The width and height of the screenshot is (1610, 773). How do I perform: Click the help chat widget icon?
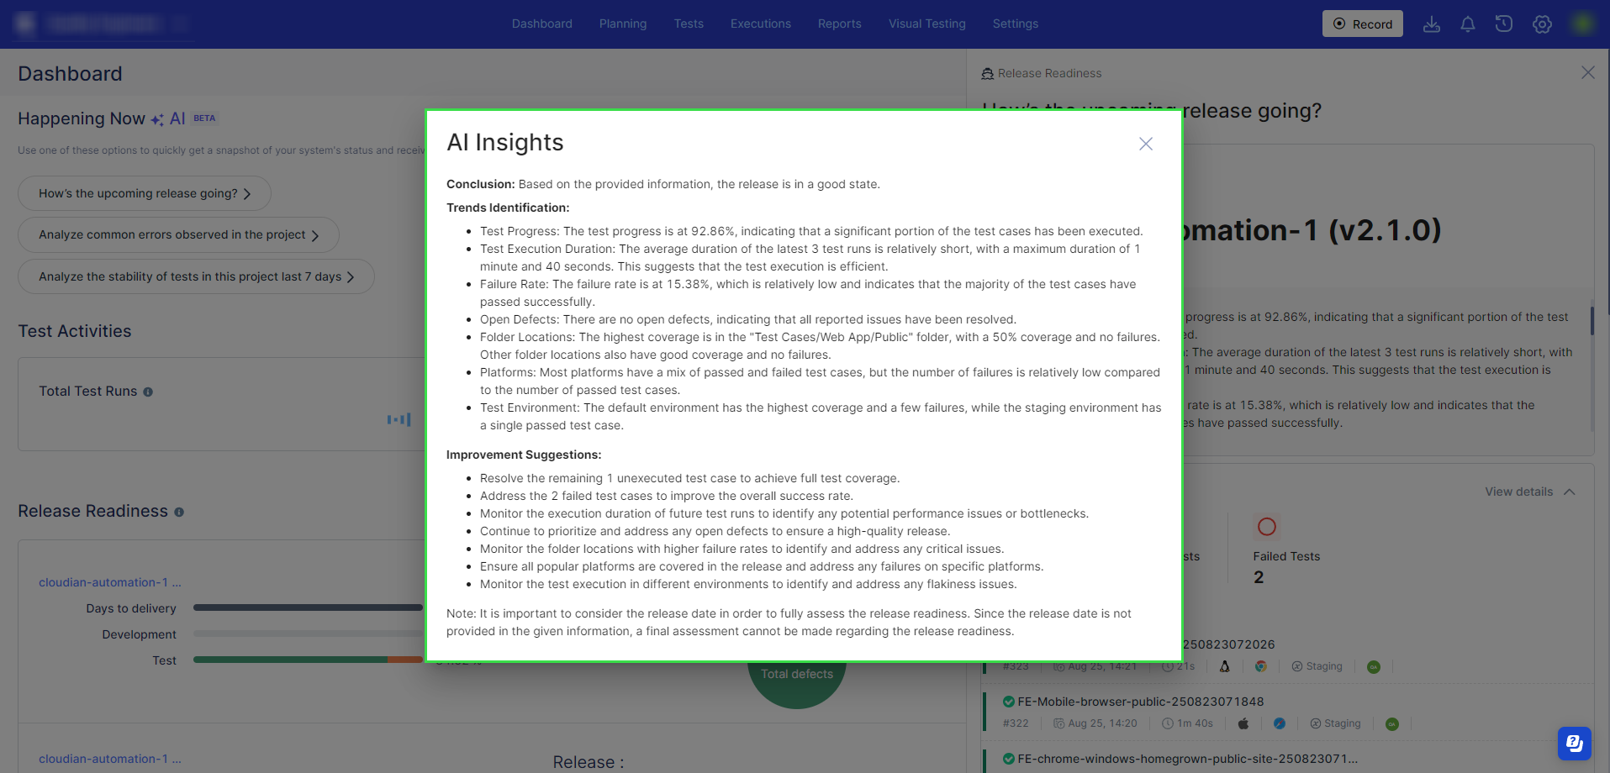coord(1574,743)
